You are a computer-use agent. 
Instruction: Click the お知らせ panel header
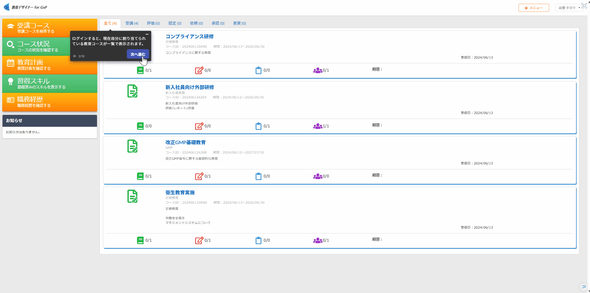pyautogui.click(x=50, y=121)
